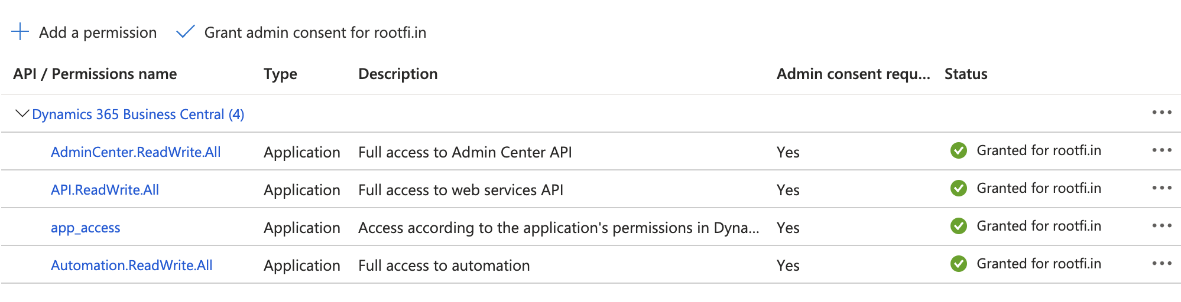The image size is (1181, 302).
Task: Select 'Full access to Admin Center API' description
Action: pyautogui.click(x=465, y=152)
